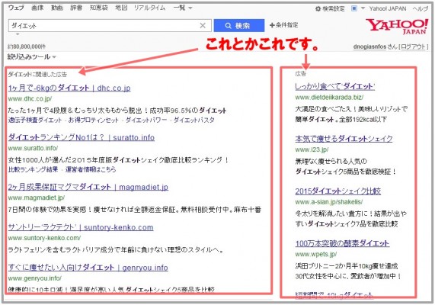Select the 浜田ブリトニー2か月半10kg痩せ達成 text
The image size is (435, 305).
point(347,266)
